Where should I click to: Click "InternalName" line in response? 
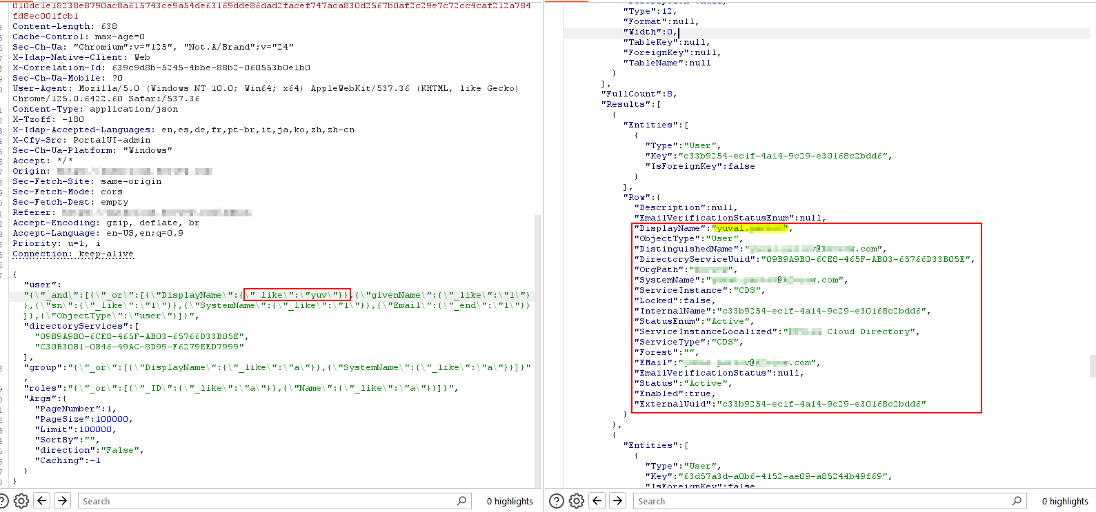point(783,311)
